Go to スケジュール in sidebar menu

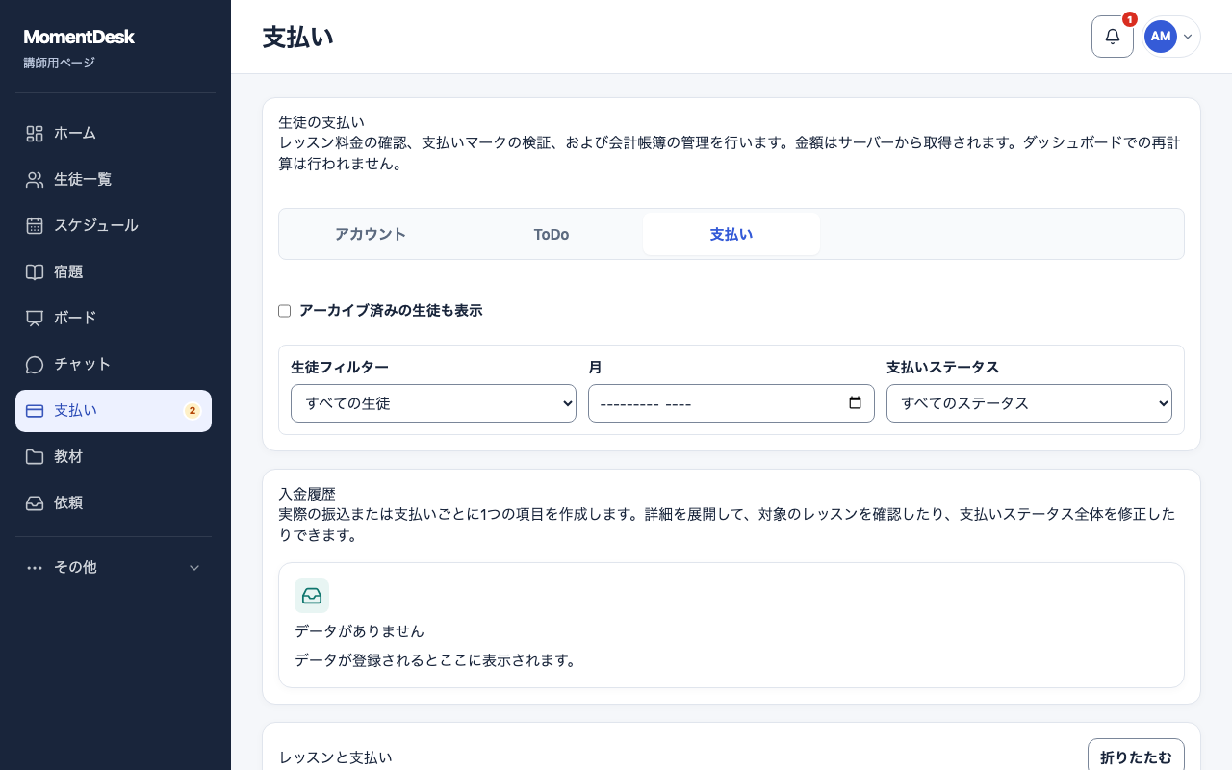tap(114, 226)
